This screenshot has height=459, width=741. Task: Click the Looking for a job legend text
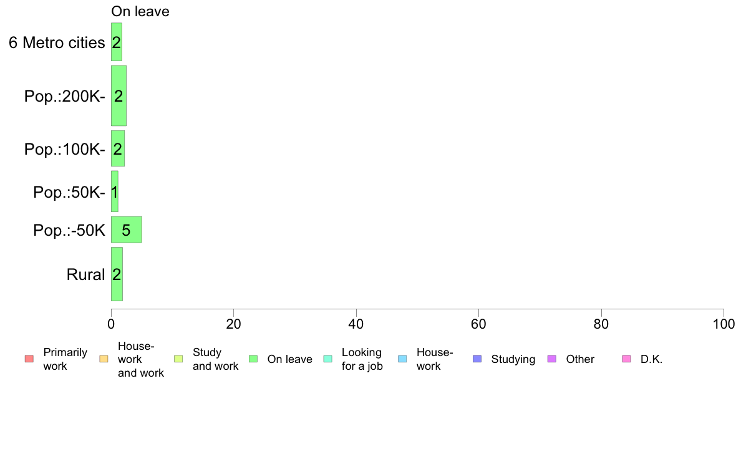coord(362,359)
